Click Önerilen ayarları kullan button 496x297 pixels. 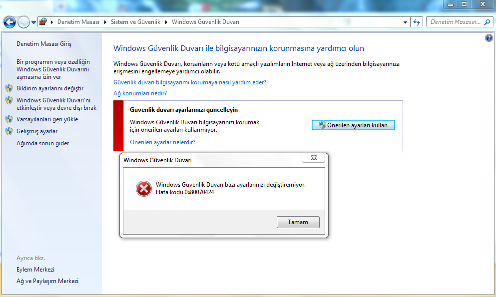coord(353,125)
